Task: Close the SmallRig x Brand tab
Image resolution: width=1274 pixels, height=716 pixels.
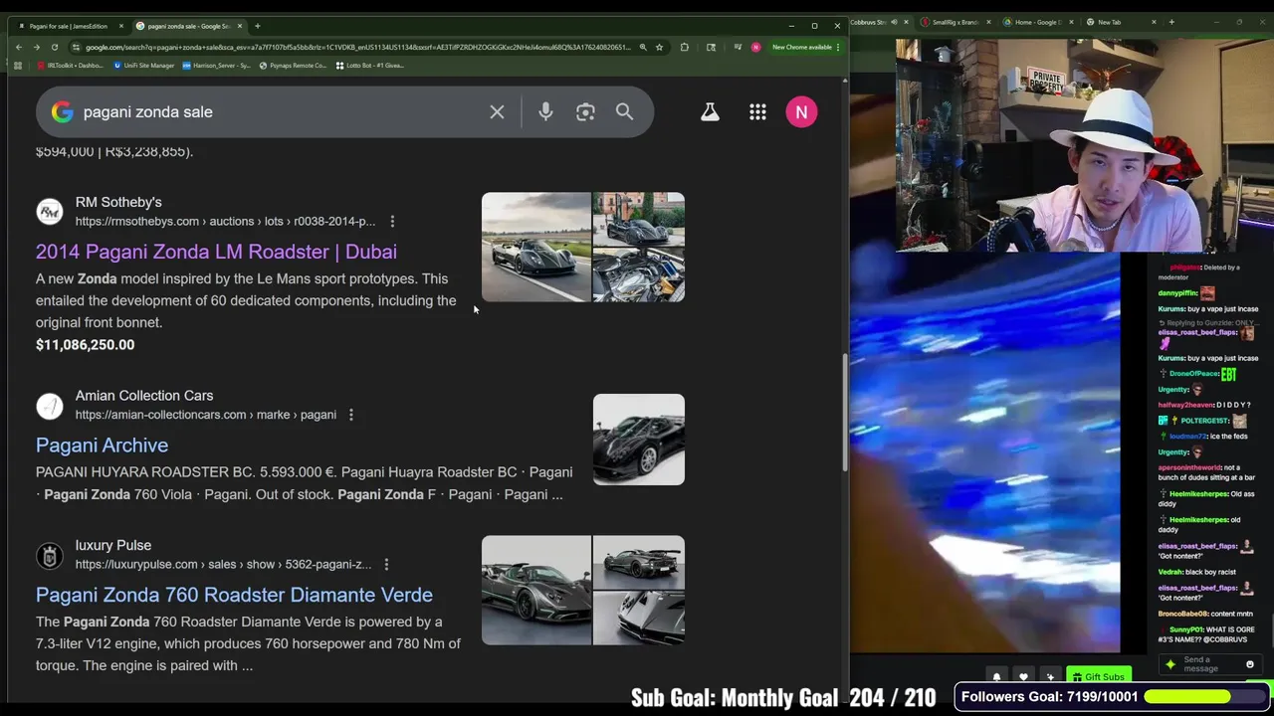Action: [x=987, y=22]
